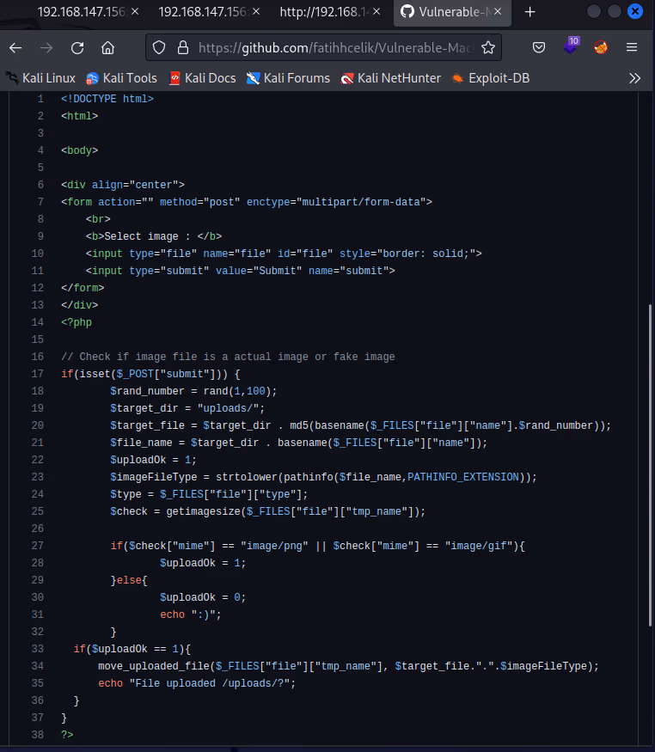
Task: Open Kali Docs bookmark
Action: [x=202, y=78]
